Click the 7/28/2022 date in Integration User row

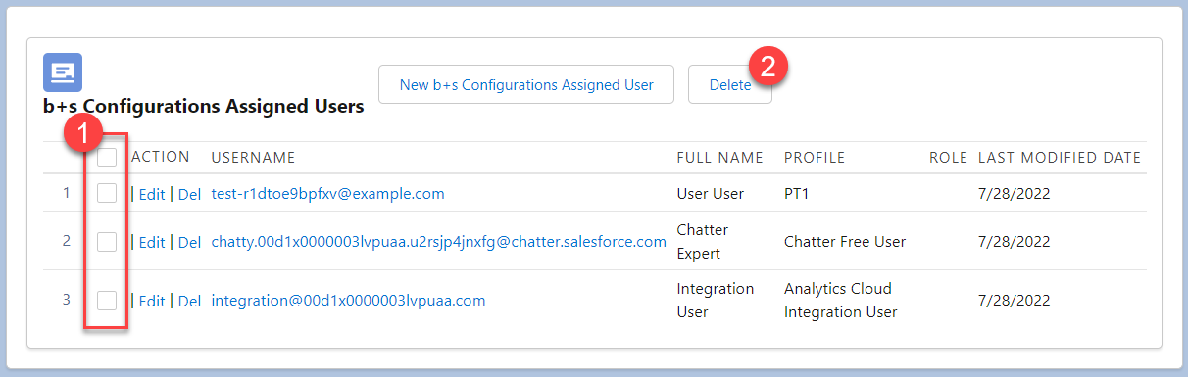1015,300
